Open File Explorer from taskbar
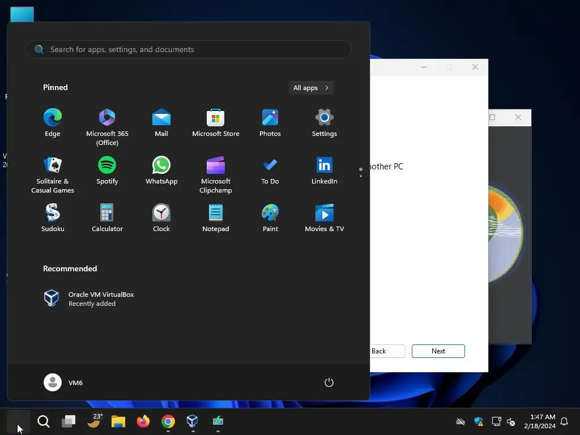The width and height of the screenshot is (580, 435). (x=118, y=421)
